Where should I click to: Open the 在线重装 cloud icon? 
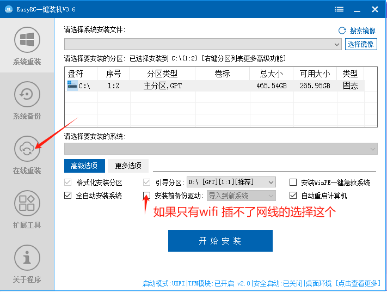(x=27, y=149)
